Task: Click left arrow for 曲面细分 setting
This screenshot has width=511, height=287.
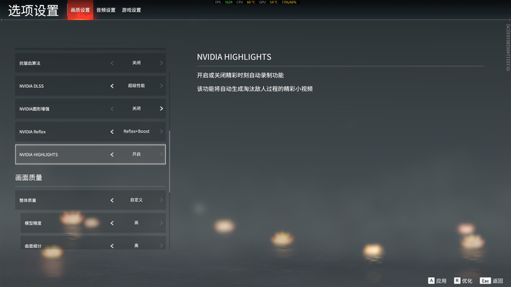Action: coord(112,246)
